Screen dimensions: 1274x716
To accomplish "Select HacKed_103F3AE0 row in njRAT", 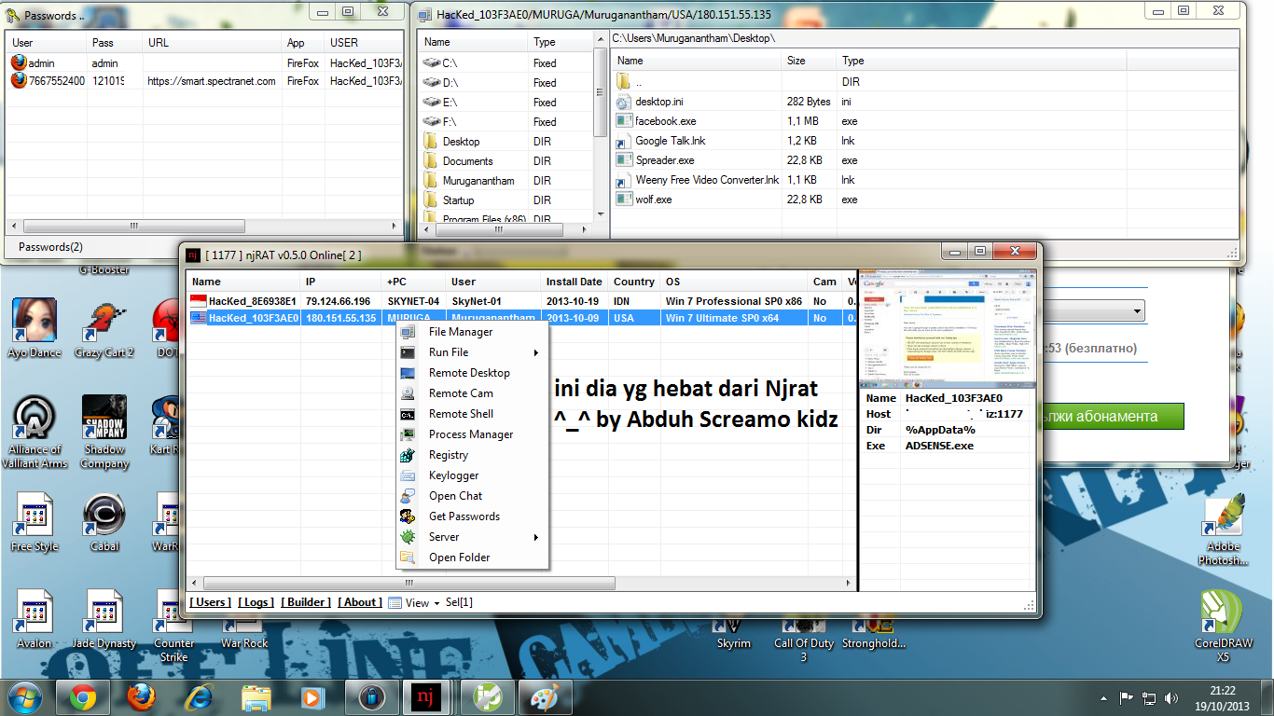I will (520, 318).
